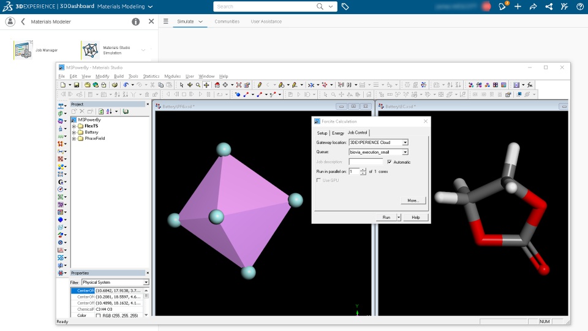This screenshot has width=588, height=331.
Task: Select the ChemicalF C3 H4 O3 property row
Action: pyautogui.click(x=108, y=309)
